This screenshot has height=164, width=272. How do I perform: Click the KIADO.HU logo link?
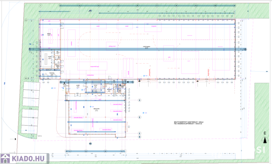(24, 158)
